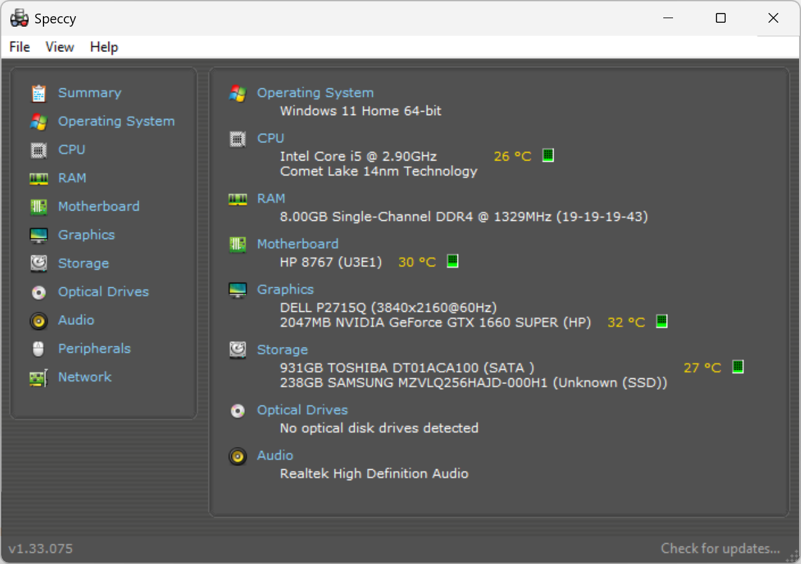Click the 8.00GB Single-Channel DDR4 text line
801x564 pixels.
pos(464,217)
